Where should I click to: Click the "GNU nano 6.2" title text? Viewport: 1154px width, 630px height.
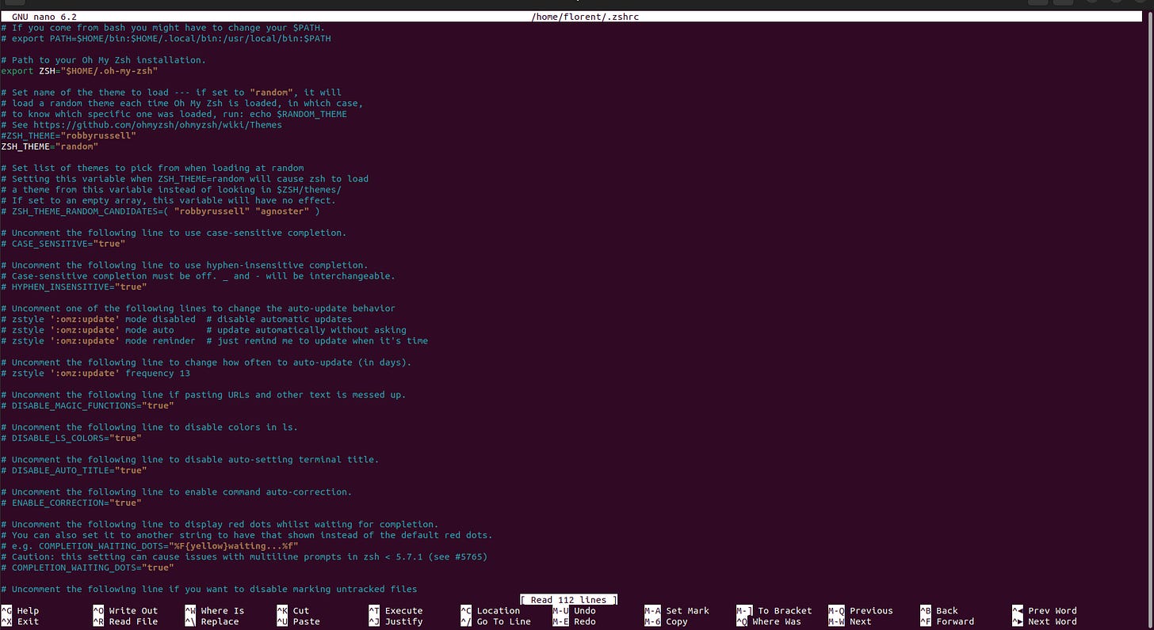[44, 17]
